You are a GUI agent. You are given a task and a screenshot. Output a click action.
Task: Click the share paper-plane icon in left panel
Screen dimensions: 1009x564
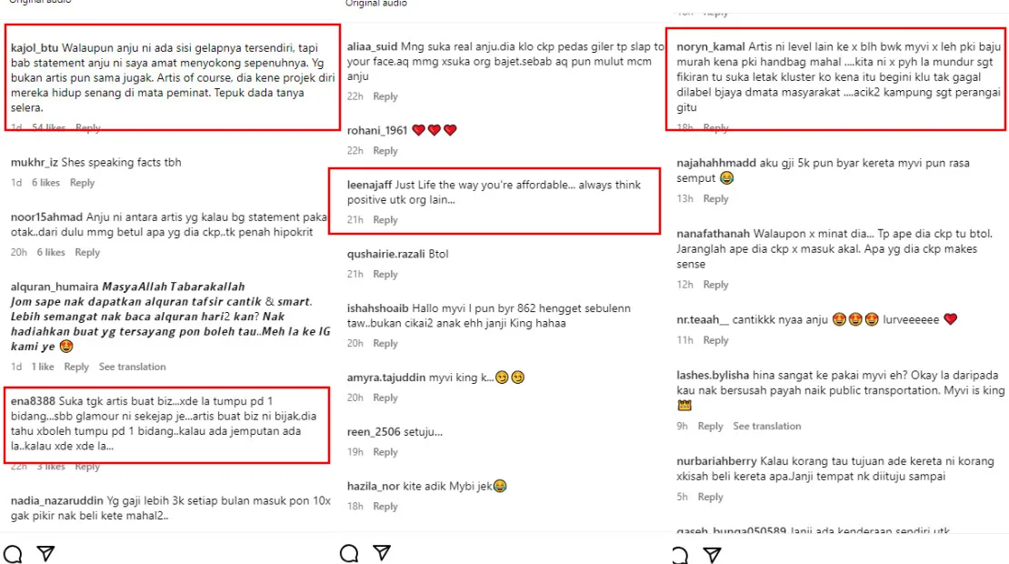point(45,554)
